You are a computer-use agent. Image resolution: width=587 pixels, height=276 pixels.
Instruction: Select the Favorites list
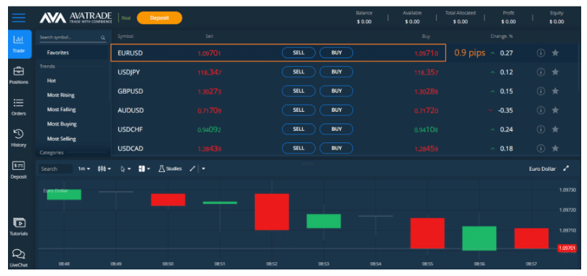click(58, 53)
